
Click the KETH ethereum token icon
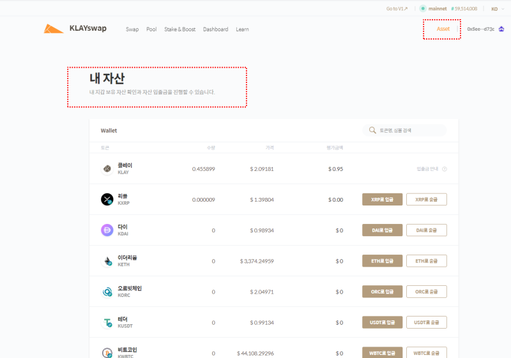pyautogui.click(x=107, y=261)
